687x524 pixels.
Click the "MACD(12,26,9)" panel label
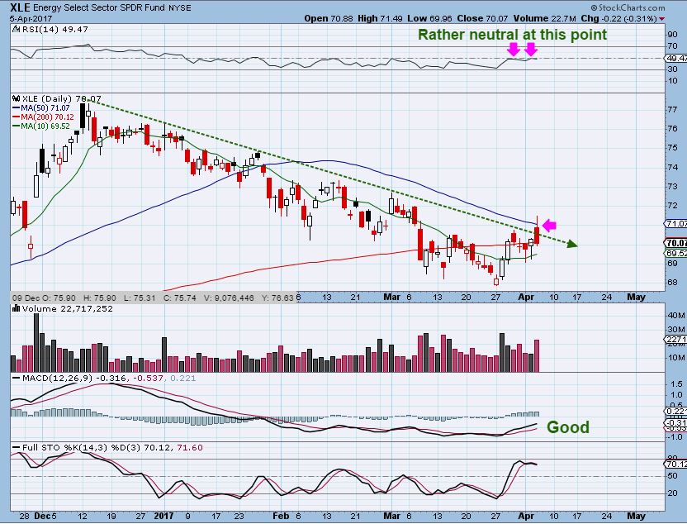56,378
